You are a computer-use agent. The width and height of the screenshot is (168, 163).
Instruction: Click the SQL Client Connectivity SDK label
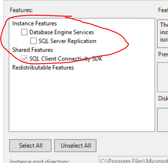(66, 59)
